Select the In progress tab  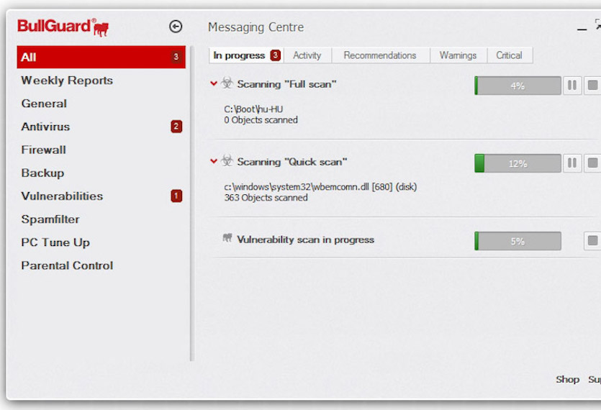(246, 55)
